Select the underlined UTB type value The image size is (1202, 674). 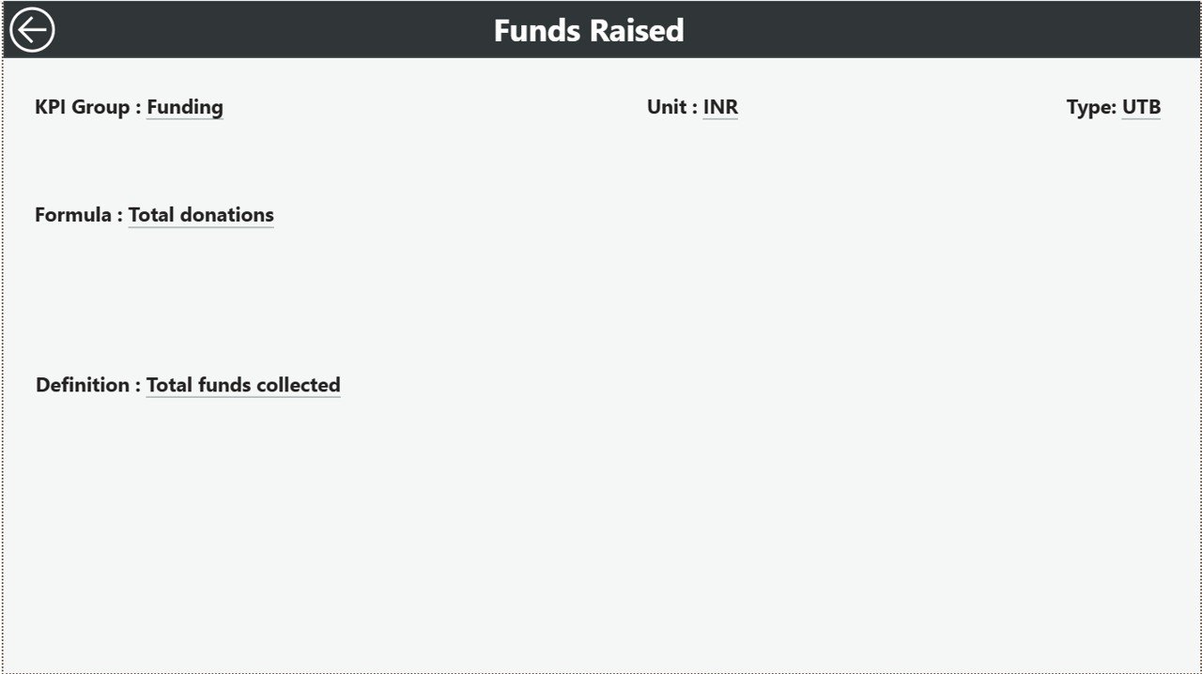(1141, 107)
